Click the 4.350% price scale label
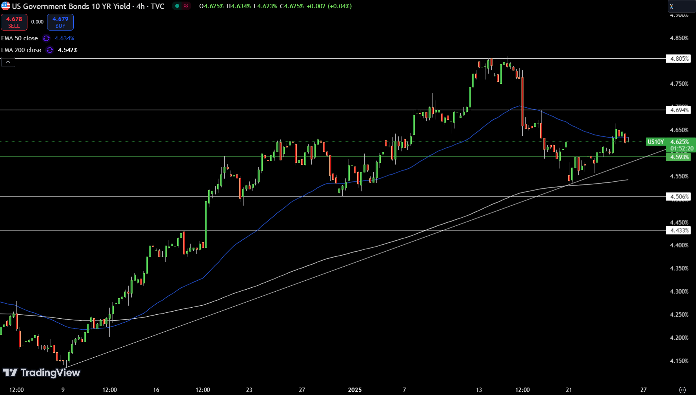Screen dimensions: 696x395 coord(679,269)
